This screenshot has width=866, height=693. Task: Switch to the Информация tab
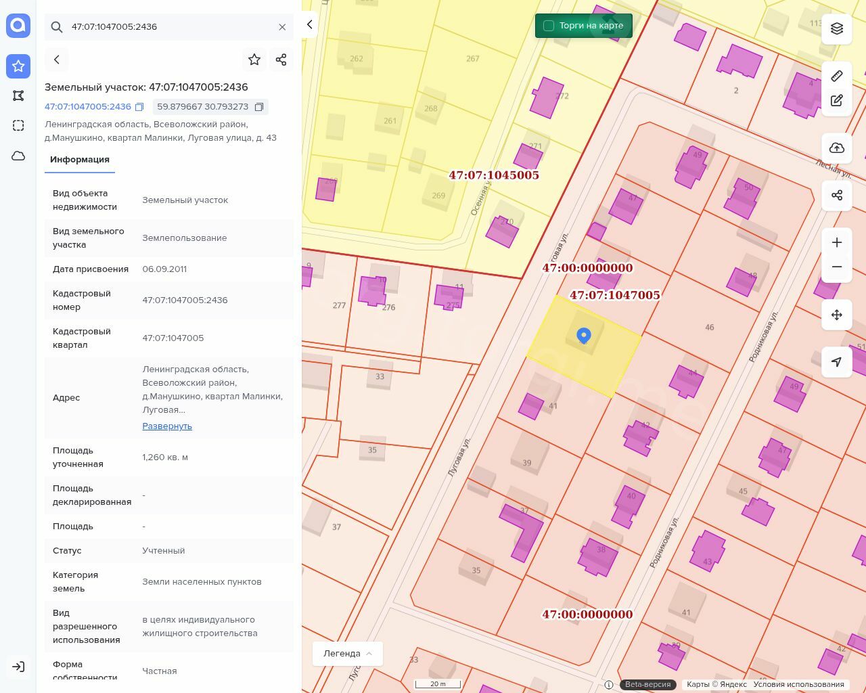80,160
